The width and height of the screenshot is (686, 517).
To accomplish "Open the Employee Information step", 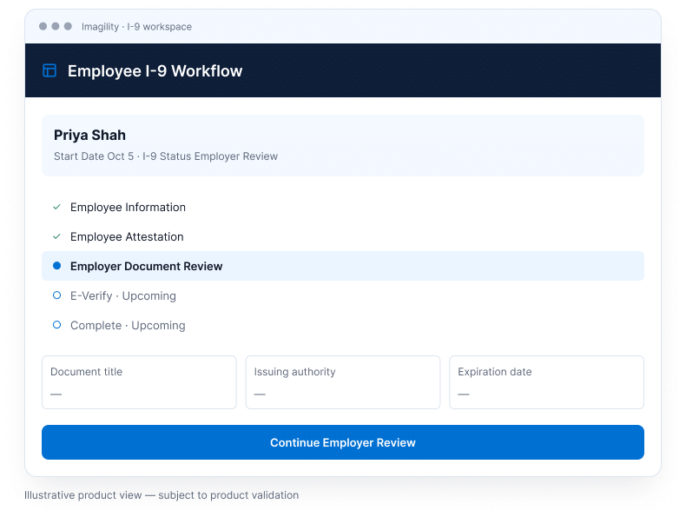I will [x=342, y=207].
